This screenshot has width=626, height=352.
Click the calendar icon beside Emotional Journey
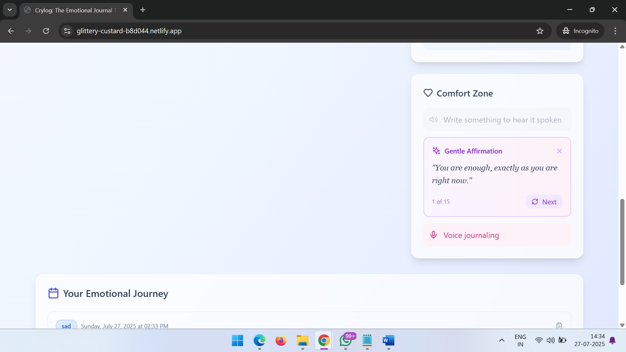pos(53,293)
